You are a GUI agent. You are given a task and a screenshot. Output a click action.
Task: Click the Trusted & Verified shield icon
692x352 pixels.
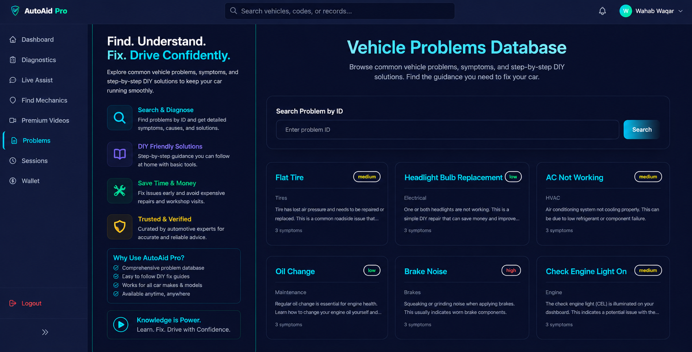(x=120, y=227)
